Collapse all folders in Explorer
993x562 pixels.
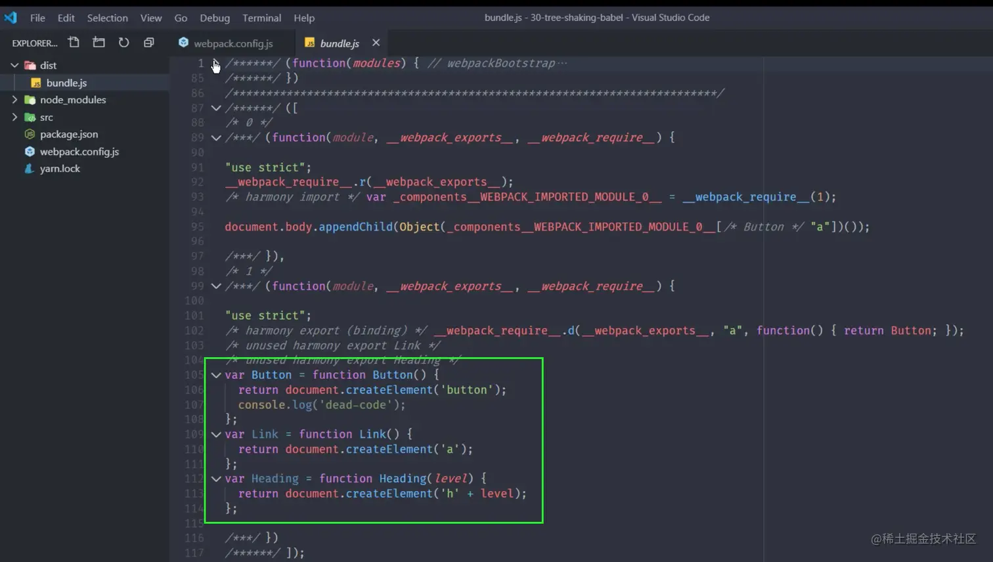click(x=149, y=43)
